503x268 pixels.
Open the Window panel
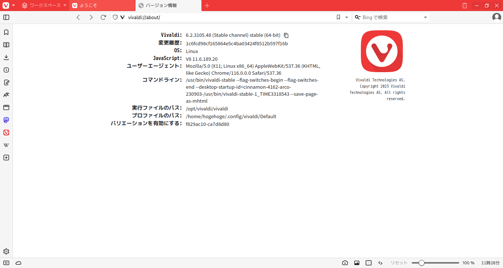click(6, 107)
